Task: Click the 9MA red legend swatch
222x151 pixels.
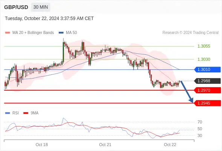Action: pyautogui.click(x=26, y=113)
